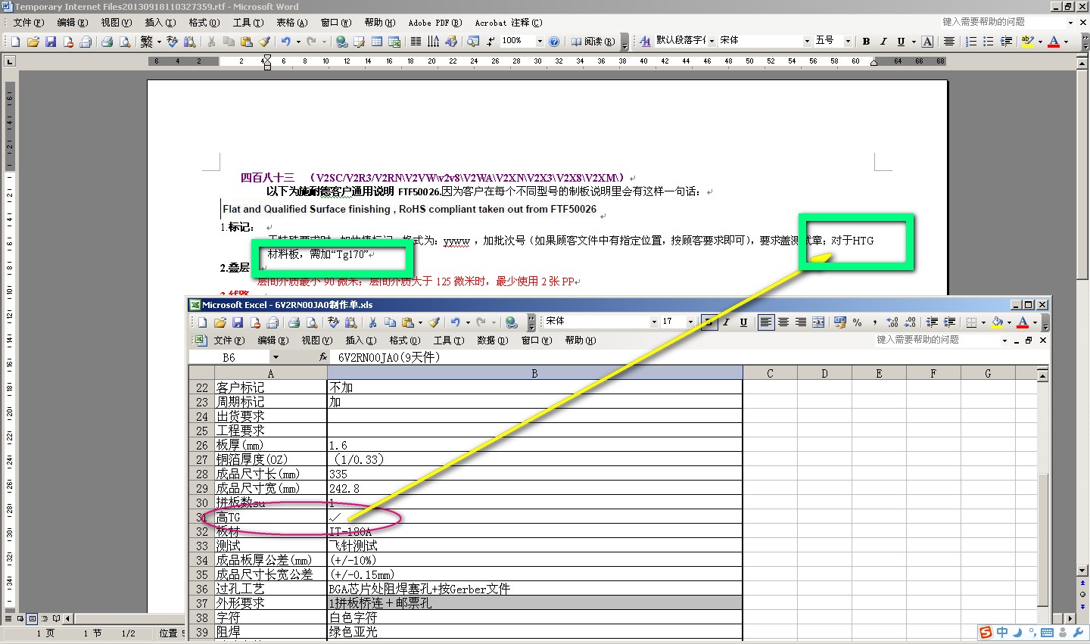Click the Excel name box showing B6

click(229, 357)
